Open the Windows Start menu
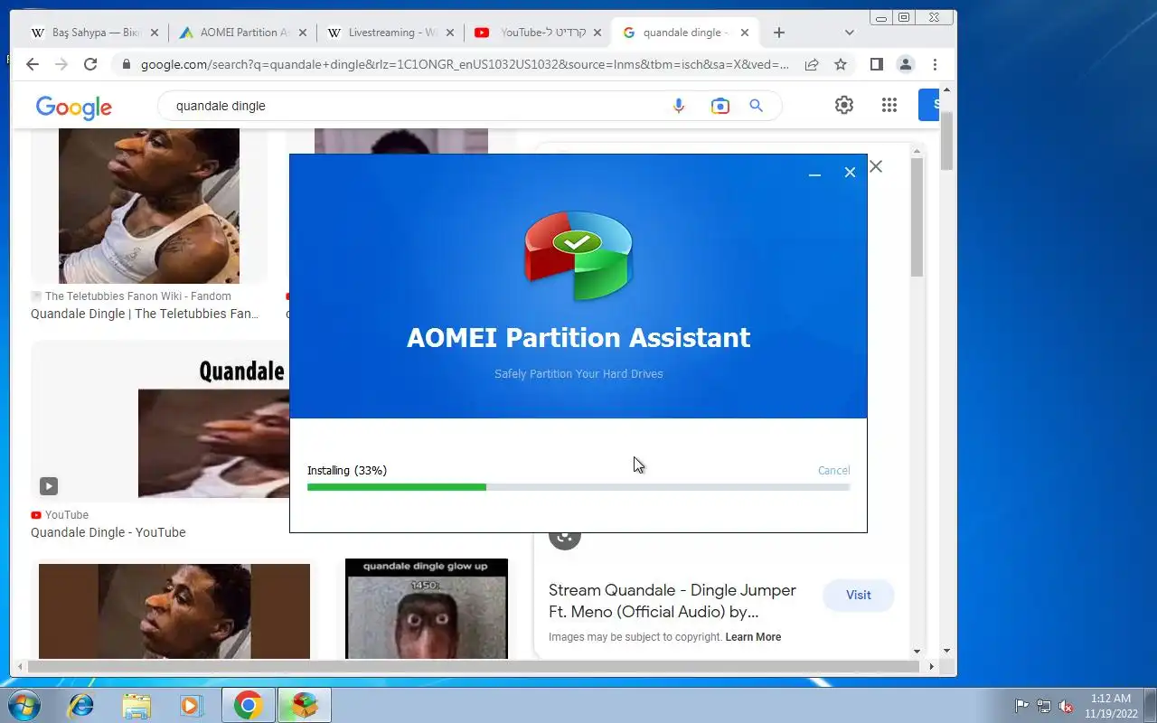This screenshot has height=723, width=1157. coord(24,705)
